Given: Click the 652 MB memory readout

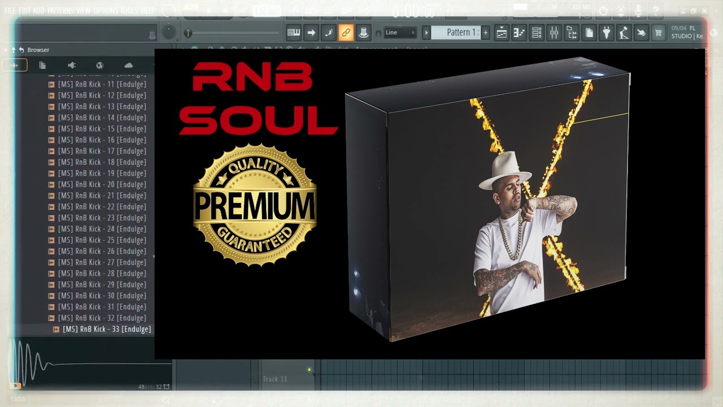Looking at the screenshot, I should click(x=581, y=7).
